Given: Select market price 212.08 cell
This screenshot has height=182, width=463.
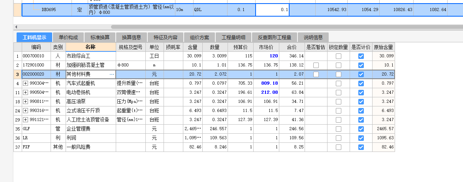Looking at the screenshot, I should tap(266, 92).
